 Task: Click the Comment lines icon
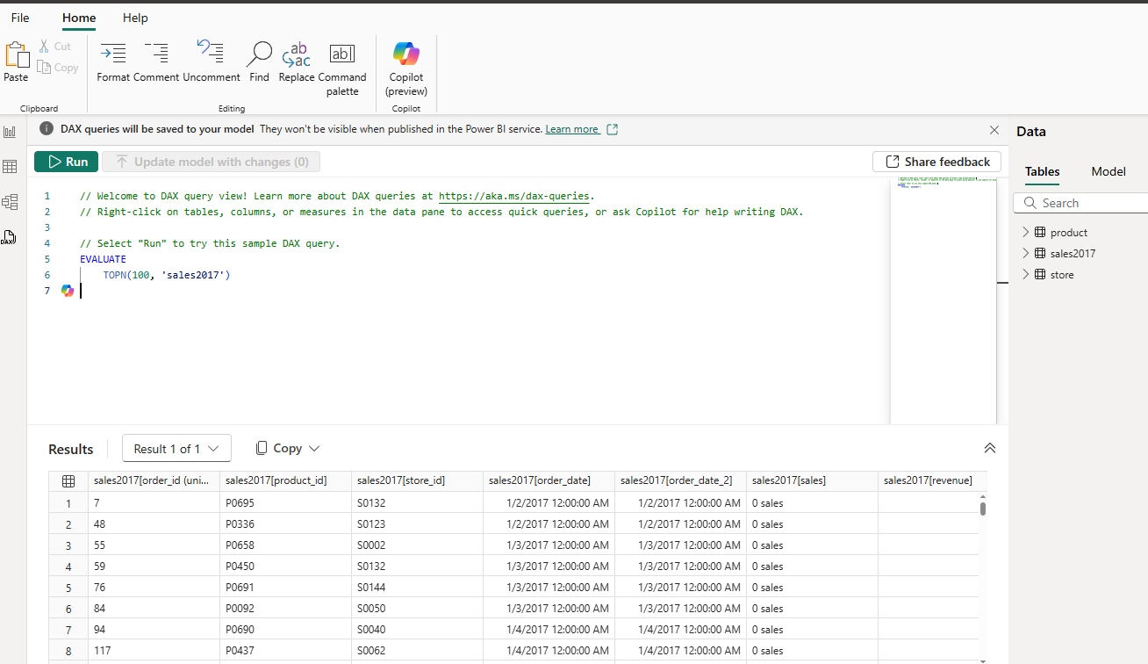coord(156,54)
